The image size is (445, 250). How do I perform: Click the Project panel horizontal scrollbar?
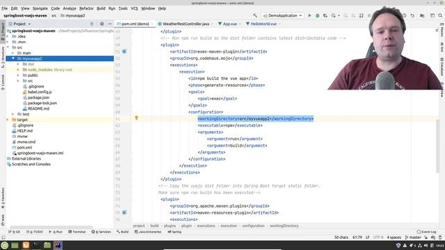point(51,227)
